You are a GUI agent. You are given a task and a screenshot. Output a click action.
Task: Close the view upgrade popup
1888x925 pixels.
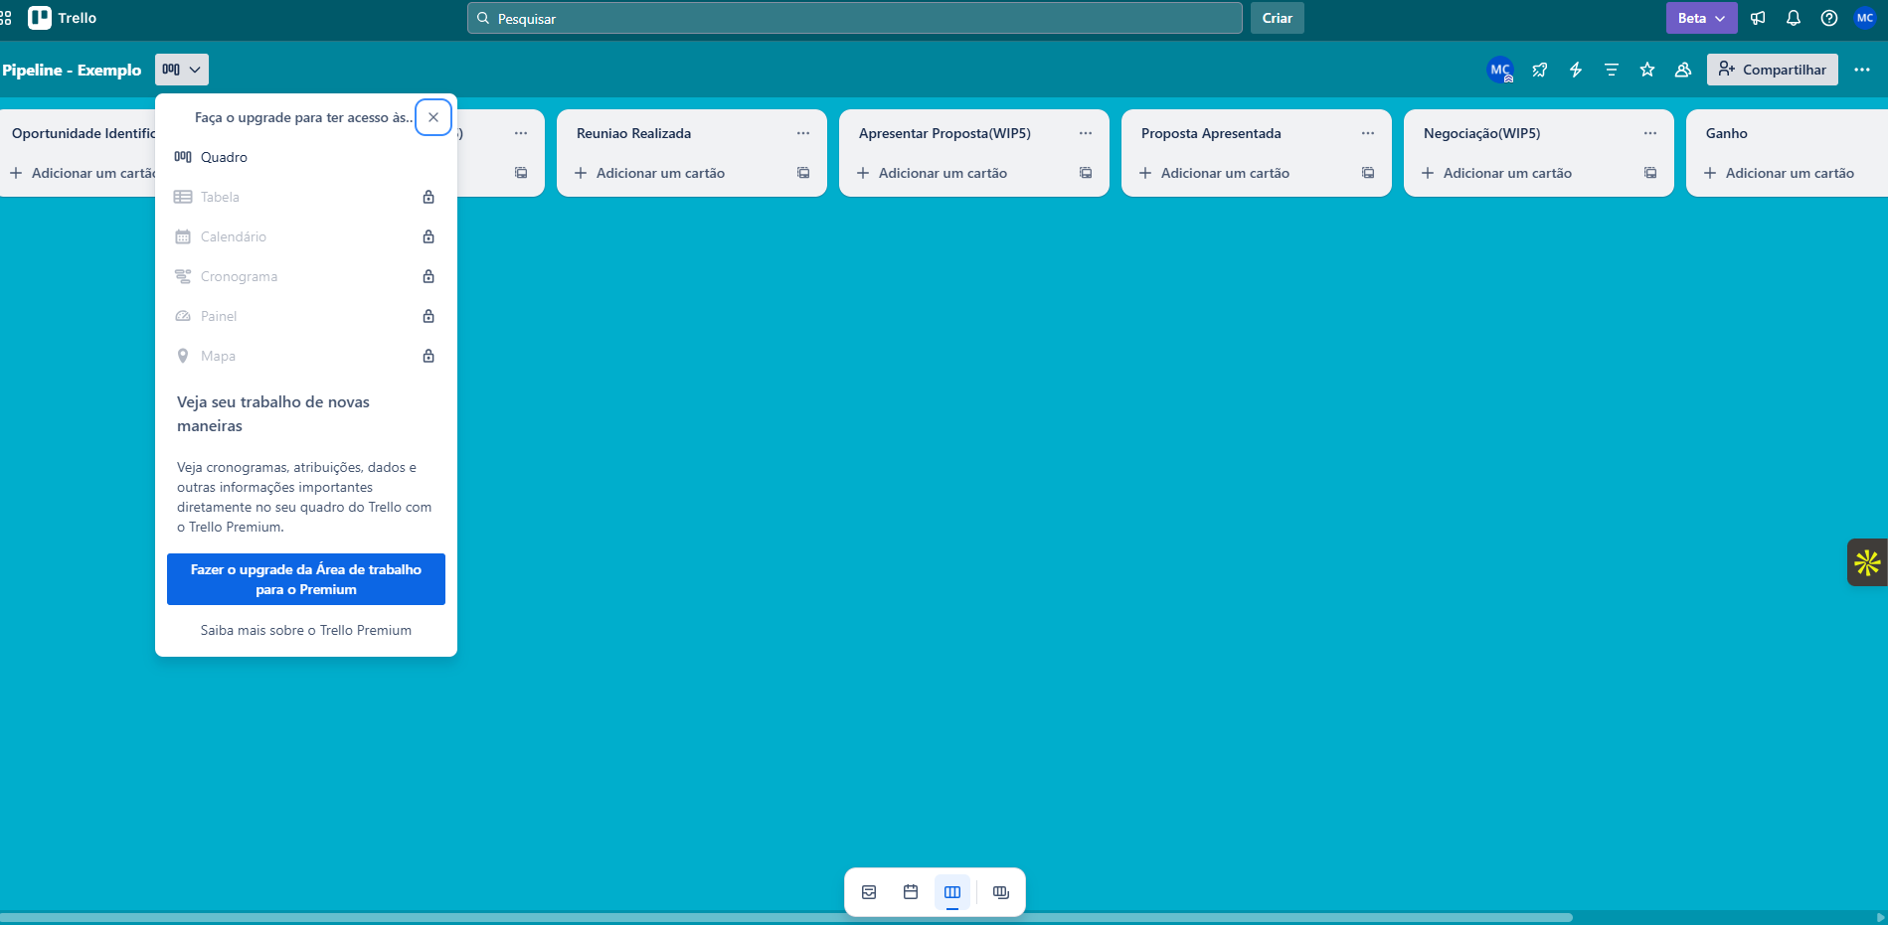click(433, 117)
